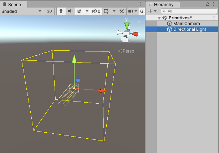Toggle Persp projection label
The height and width of the screenshot is (153, 219).
[x=126, y=51]
